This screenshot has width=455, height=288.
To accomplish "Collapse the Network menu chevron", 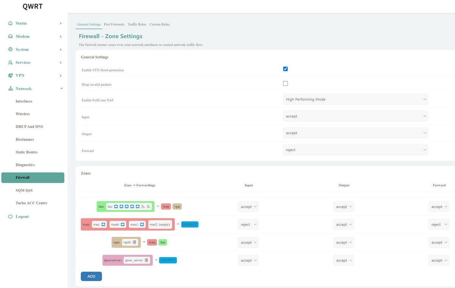I will click(x=61, y=89).
